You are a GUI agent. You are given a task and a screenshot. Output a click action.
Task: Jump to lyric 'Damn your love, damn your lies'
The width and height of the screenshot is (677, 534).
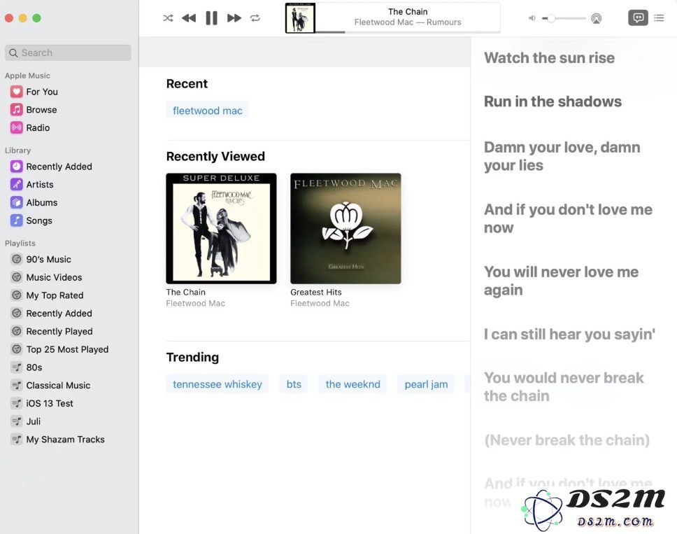[x=562, y=156]
